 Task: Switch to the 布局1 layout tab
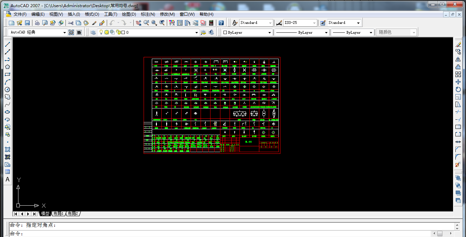click(x=58, y=214)
